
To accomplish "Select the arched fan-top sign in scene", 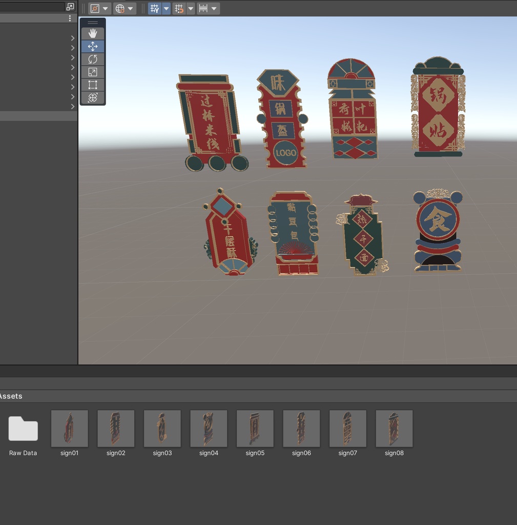I will click(353, 109).
